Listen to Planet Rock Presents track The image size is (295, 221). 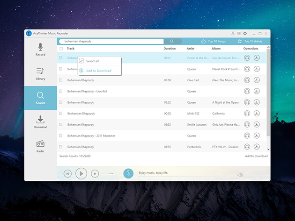[247, 69]
